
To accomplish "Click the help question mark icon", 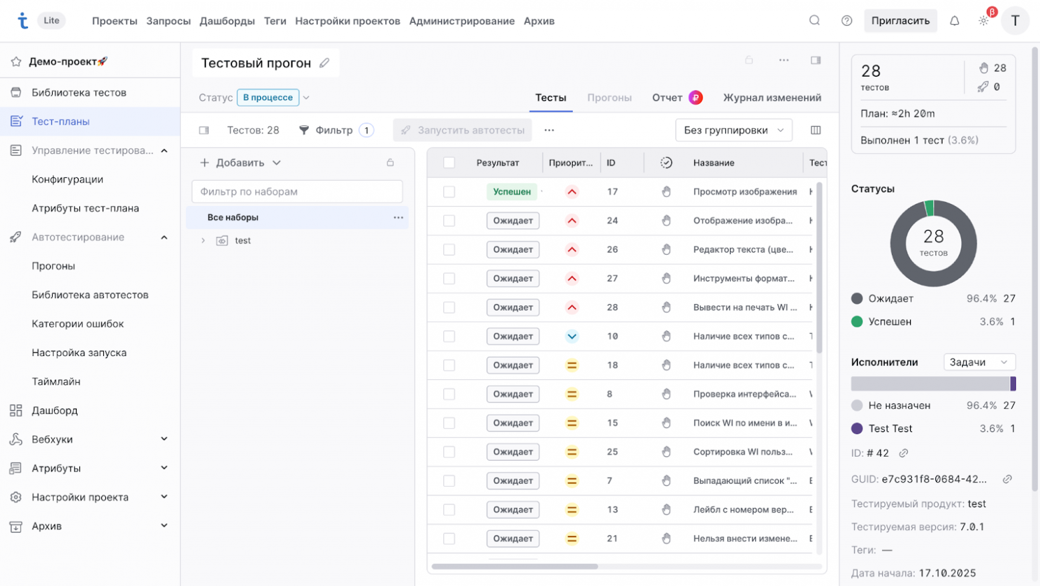I will coord(847,21).
